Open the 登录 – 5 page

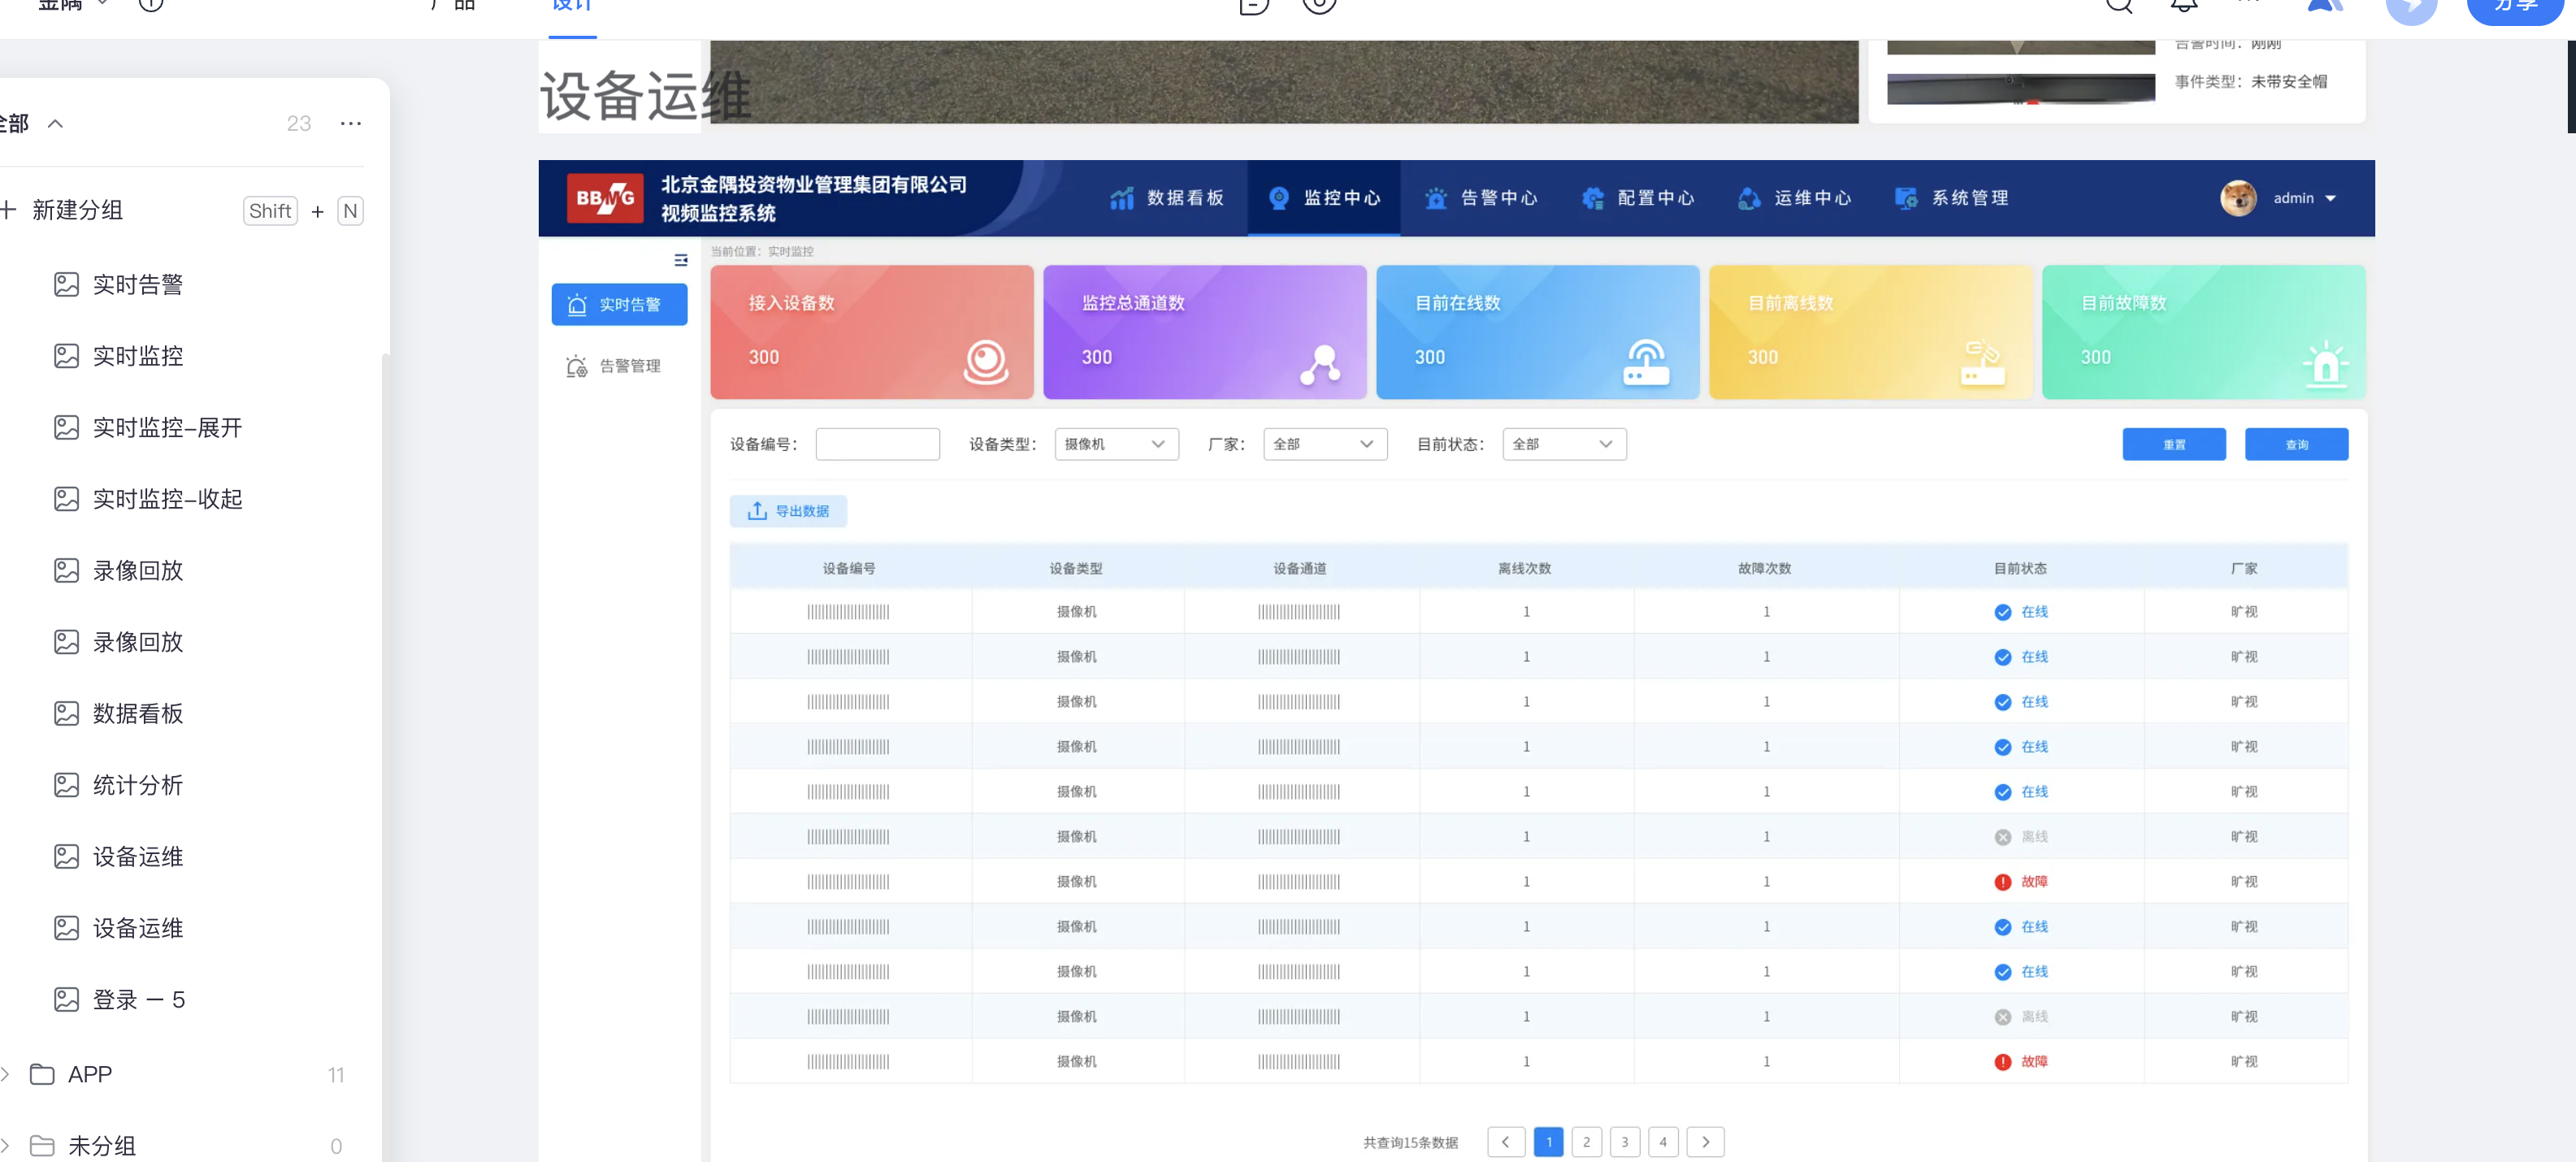click(x=138, y=1000)
